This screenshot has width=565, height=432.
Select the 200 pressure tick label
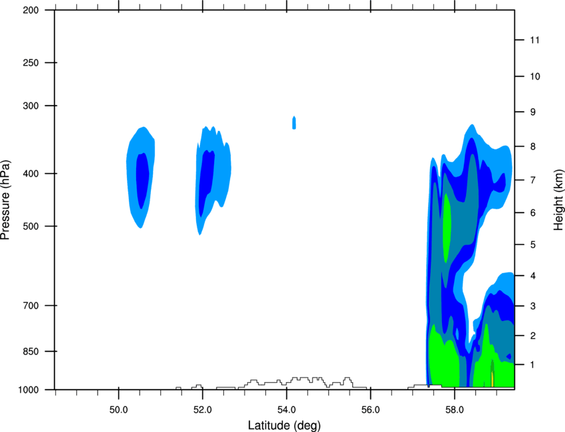pos(31,11)
